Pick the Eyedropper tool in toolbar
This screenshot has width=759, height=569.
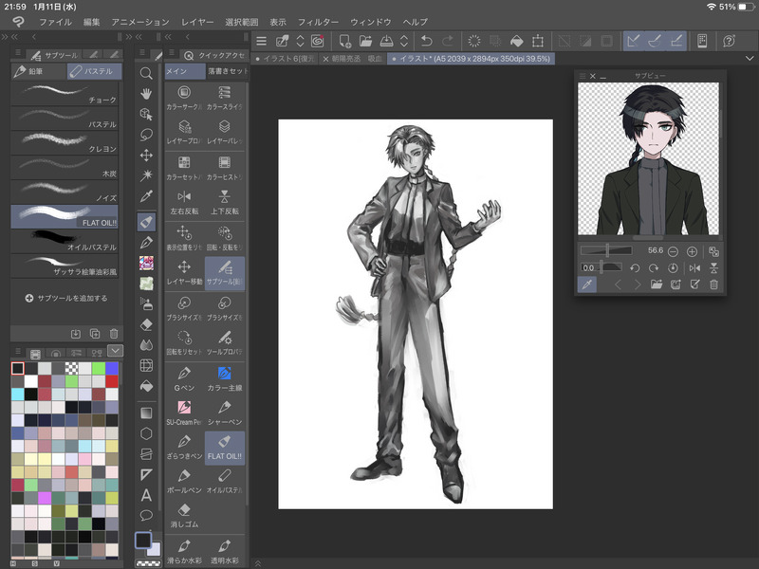tap(146, 196)
